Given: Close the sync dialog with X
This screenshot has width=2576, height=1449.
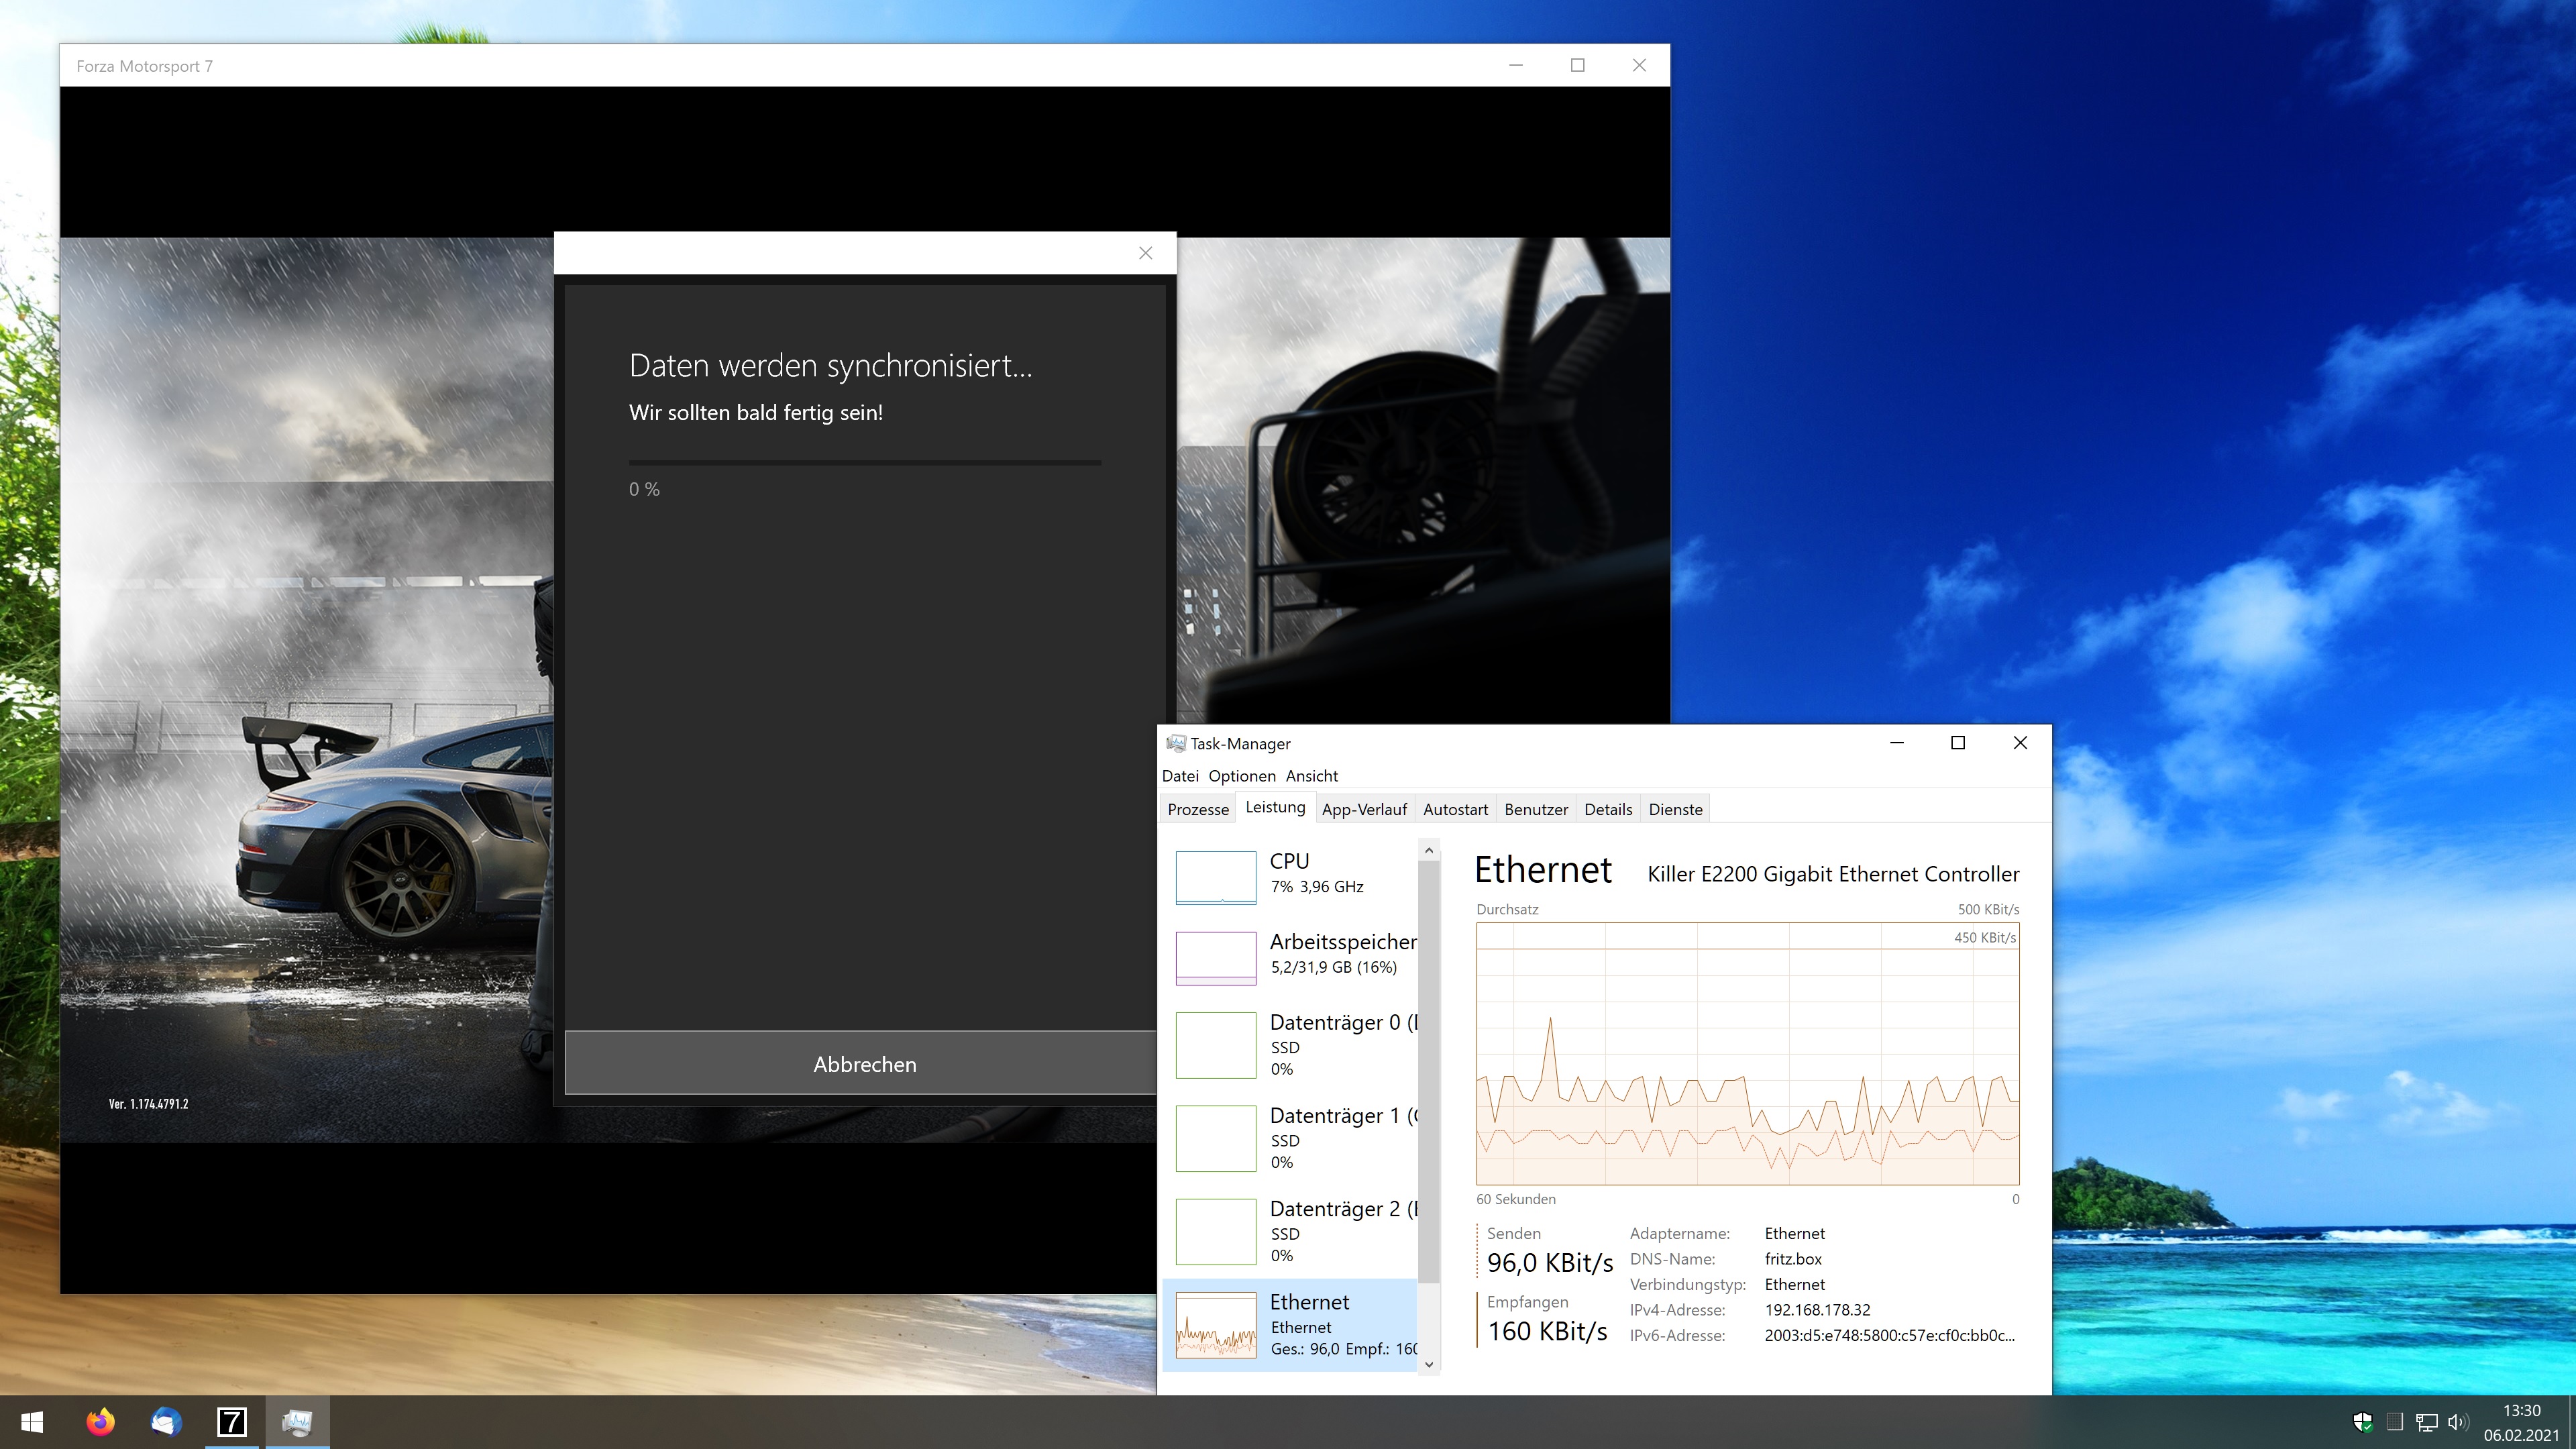Looking at the screenshot, I should click(x=1145, y=253).
